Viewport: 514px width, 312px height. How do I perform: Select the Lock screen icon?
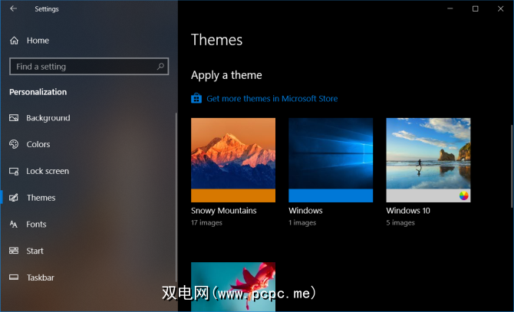[x=14, y=171]
